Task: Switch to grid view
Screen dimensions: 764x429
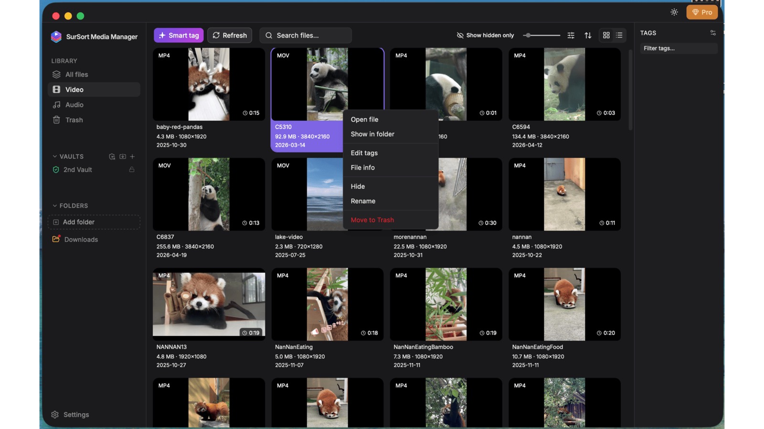Action: pos(606,35)
